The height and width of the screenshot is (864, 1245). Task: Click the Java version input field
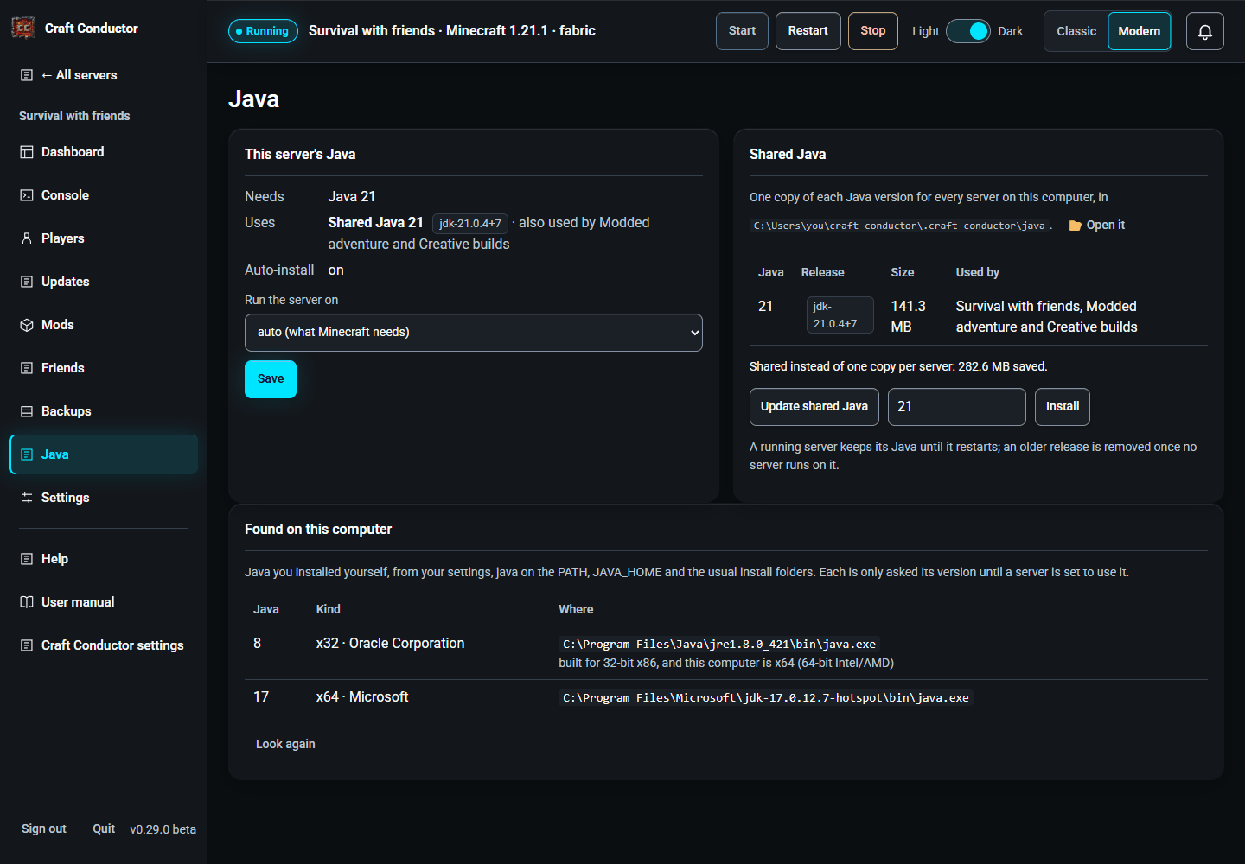(x=957, y=407)
